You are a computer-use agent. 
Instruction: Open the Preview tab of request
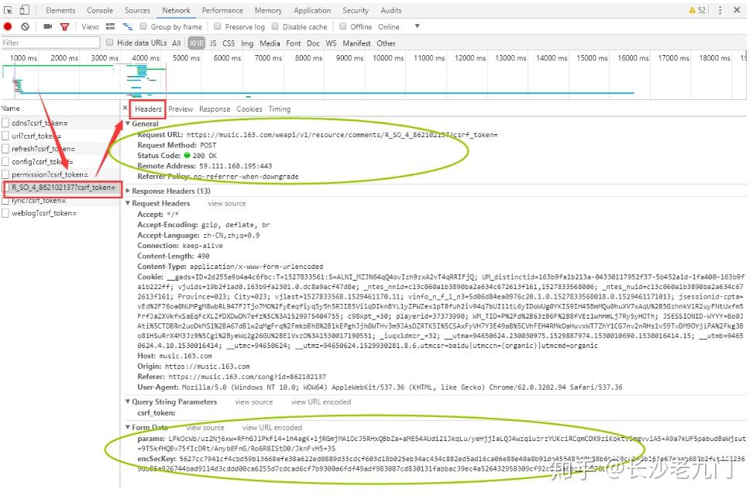click(181, 109)
